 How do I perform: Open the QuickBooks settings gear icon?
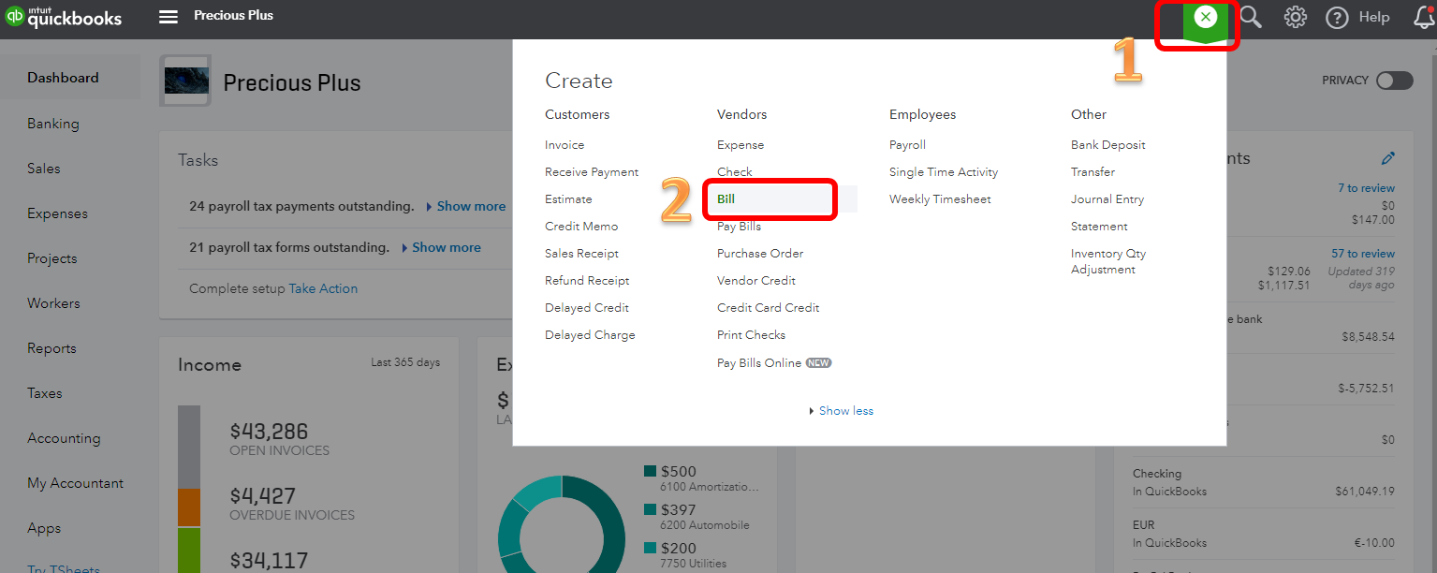1295,16
